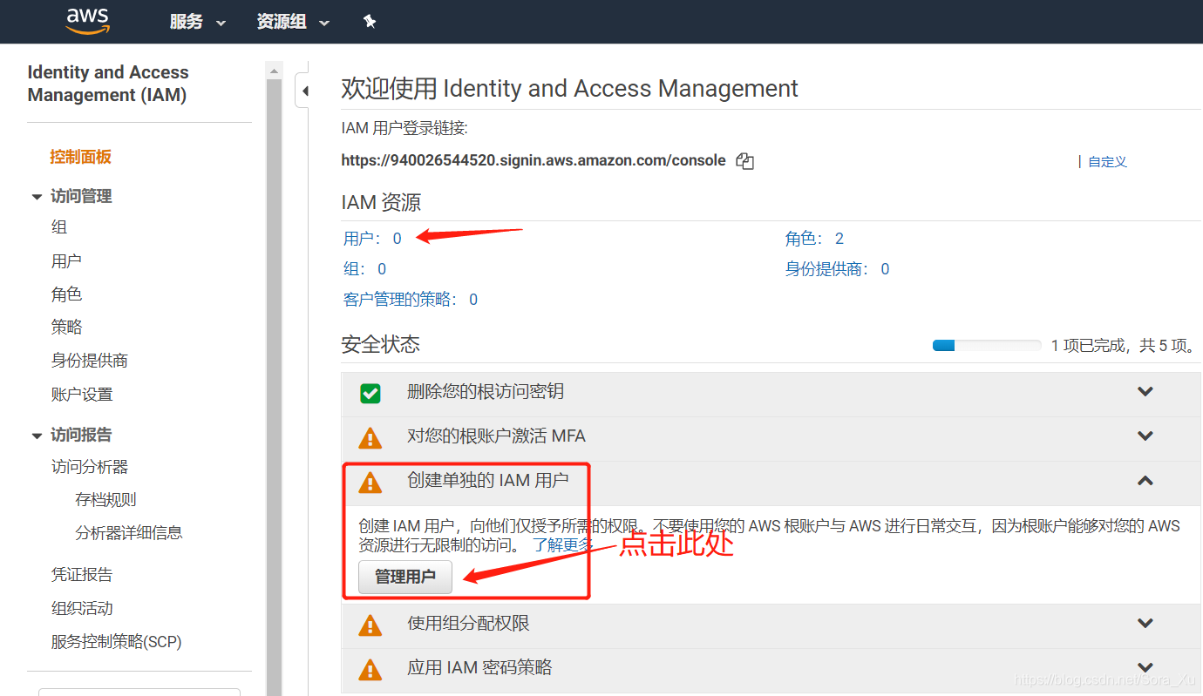This screenshot has width=1203, height=696.
Task: Click the 对您的根账户激活 MFA row title
Action: click(496, 436)
